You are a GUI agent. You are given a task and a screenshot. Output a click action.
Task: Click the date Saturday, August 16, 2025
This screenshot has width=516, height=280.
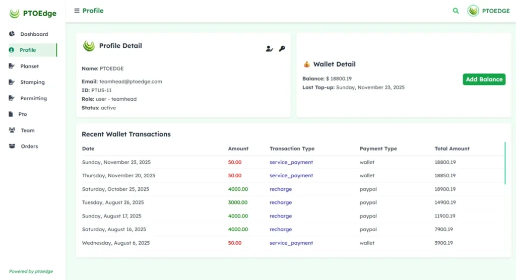pos(114,229)
